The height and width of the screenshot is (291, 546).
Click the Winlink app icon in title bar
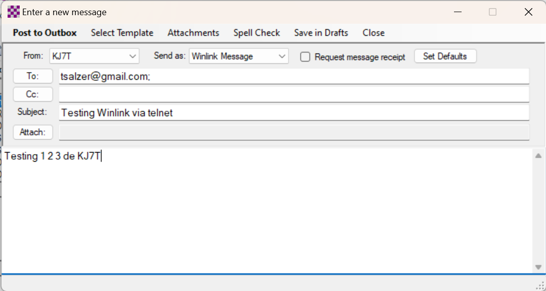14,12
